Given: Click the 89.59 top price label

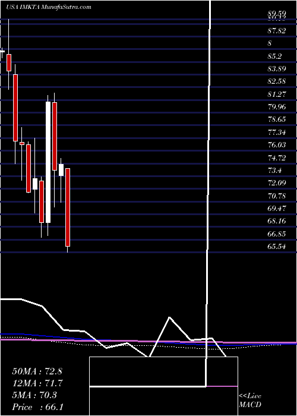Looking at the screenshot, I should [x=277, y=14].
